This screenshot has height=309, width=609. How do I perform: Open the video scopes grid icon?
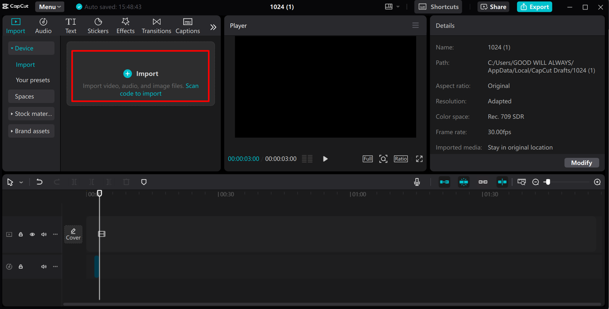tap(307, 159)
